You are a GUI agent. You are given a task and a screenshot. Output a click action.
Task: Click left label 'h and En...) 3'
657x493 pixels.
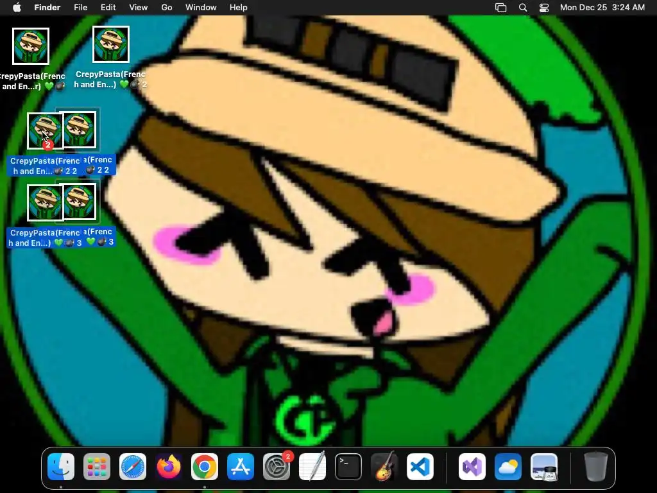pyautogui.click(x=45, y=243)
